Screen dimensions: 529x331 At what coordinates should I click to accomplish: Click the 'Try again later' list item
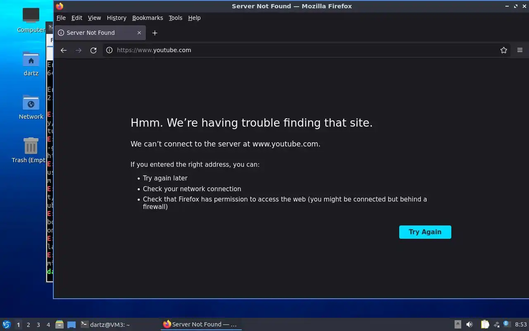click(165, 178)
